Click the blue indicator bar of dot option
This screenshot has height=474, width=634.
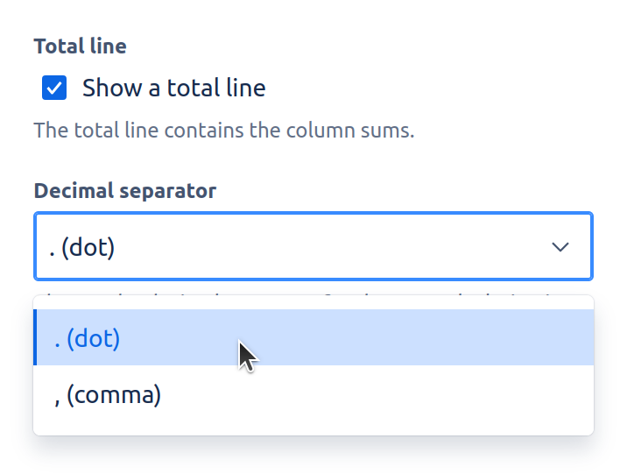click(35, 338)
